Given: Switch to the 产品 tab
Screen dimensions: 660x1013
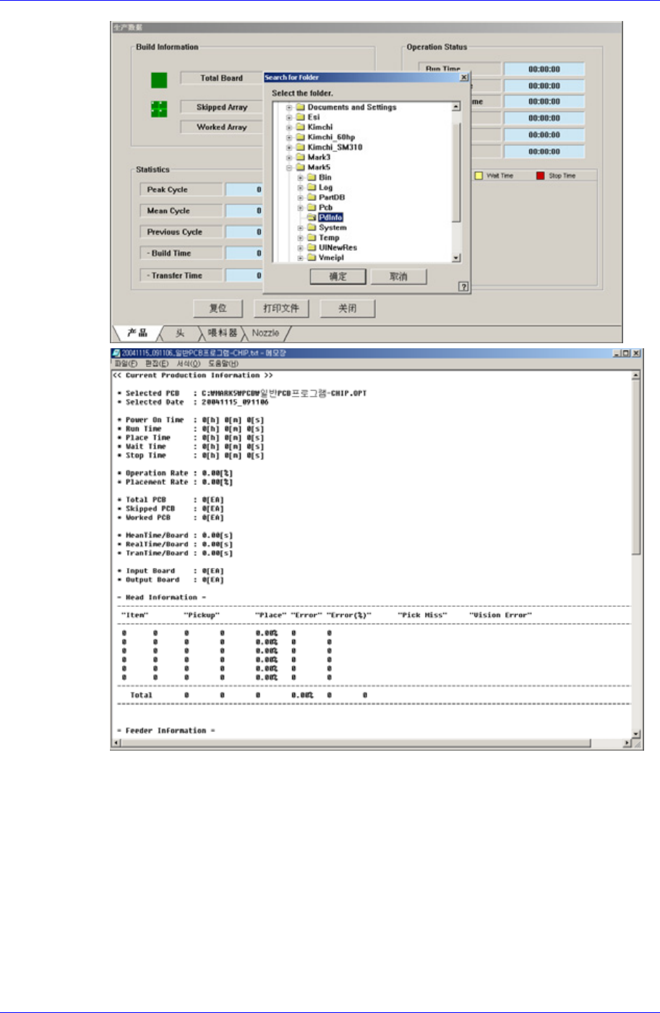Looking at the screenshot, I should [x=137, y=333].
